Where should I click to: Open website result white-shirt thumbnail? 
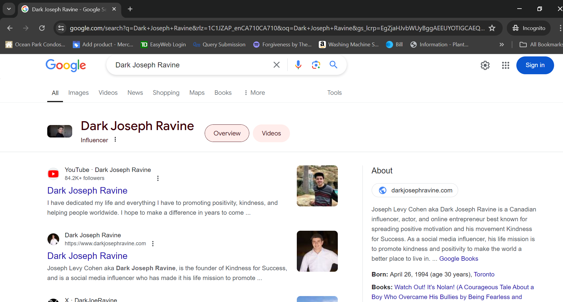point(317,251)
